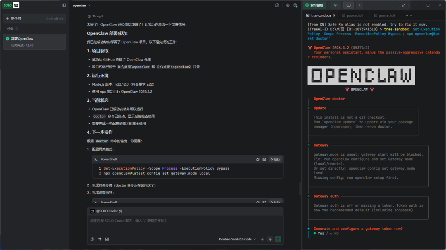Copy the first PowerShell code block
This screenshot has width=446, height=250.
[258, 159]
